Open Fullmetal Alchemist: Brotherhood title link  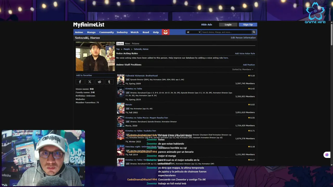142,76
